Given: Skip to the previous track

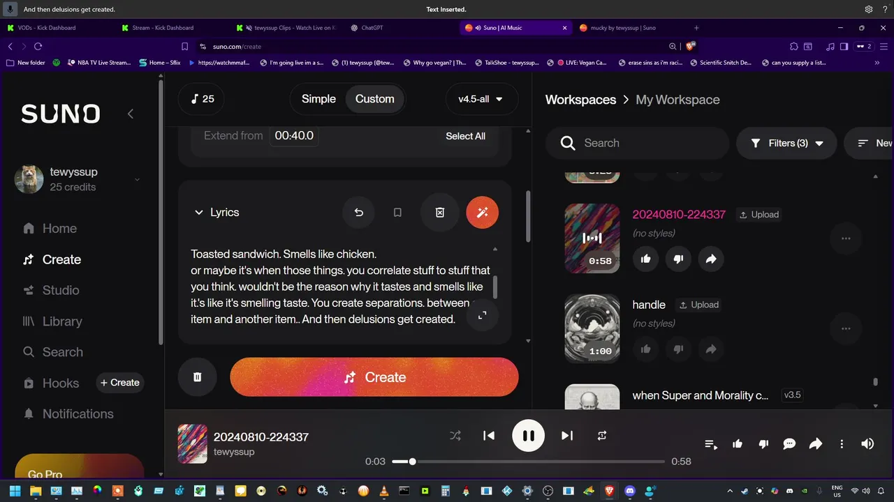Looking at the screenshot, I should [489, 436].
